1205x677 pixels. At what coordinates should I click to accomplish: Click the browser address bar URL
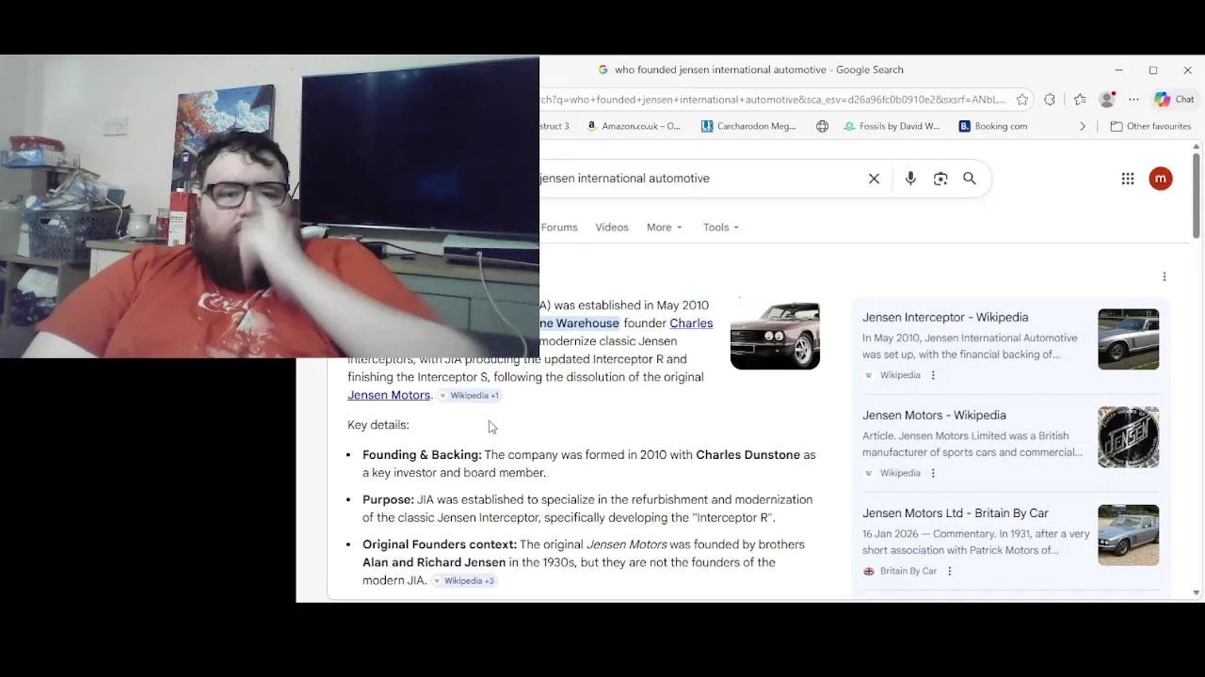772,99
